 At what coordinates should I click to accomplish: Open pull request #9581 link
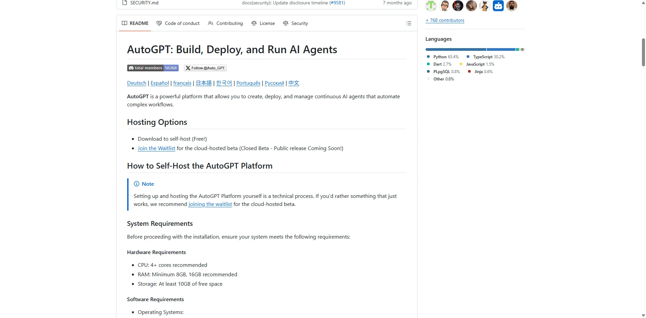(x=337, y=3)
